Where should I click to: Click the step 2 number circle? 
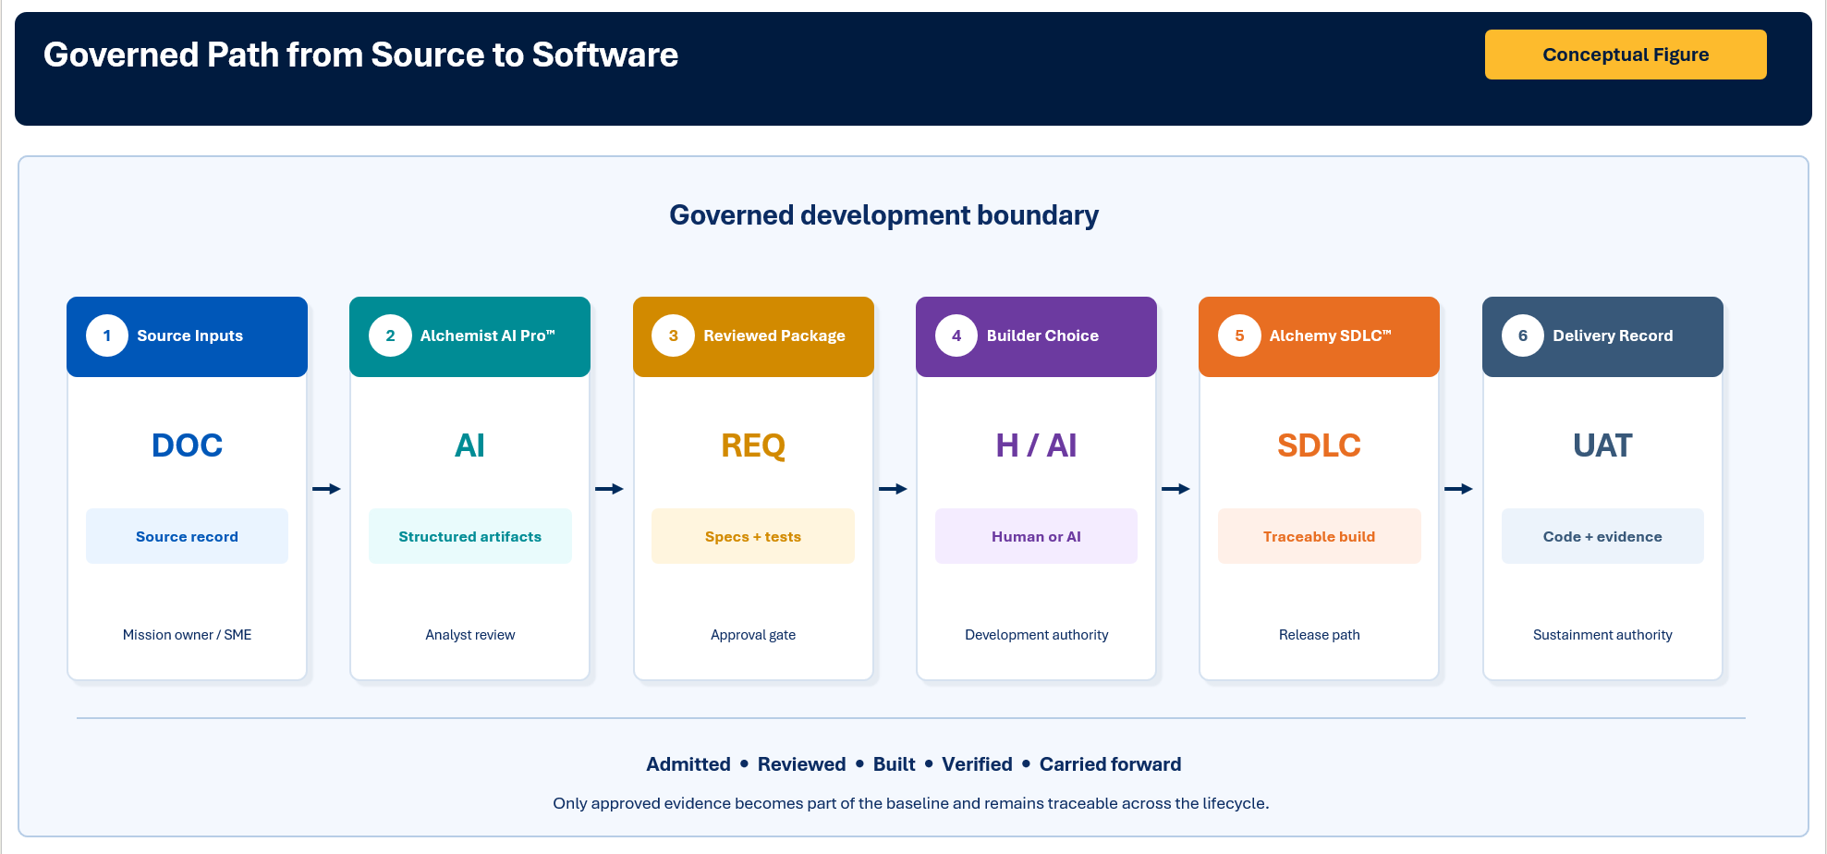(x=390, y=335)
